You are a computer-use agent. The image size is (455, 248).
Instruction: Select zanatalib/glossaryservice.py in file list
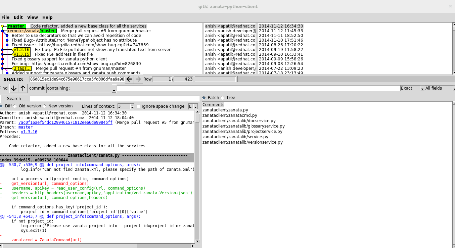[243, 126]
